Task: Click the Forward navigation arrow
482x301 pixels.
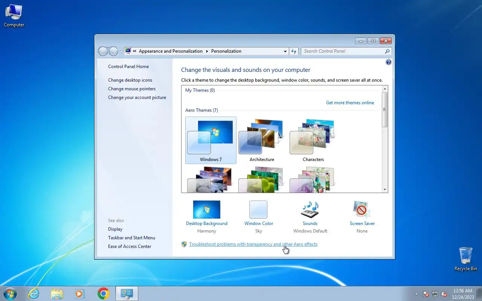Action: point(113,51)
